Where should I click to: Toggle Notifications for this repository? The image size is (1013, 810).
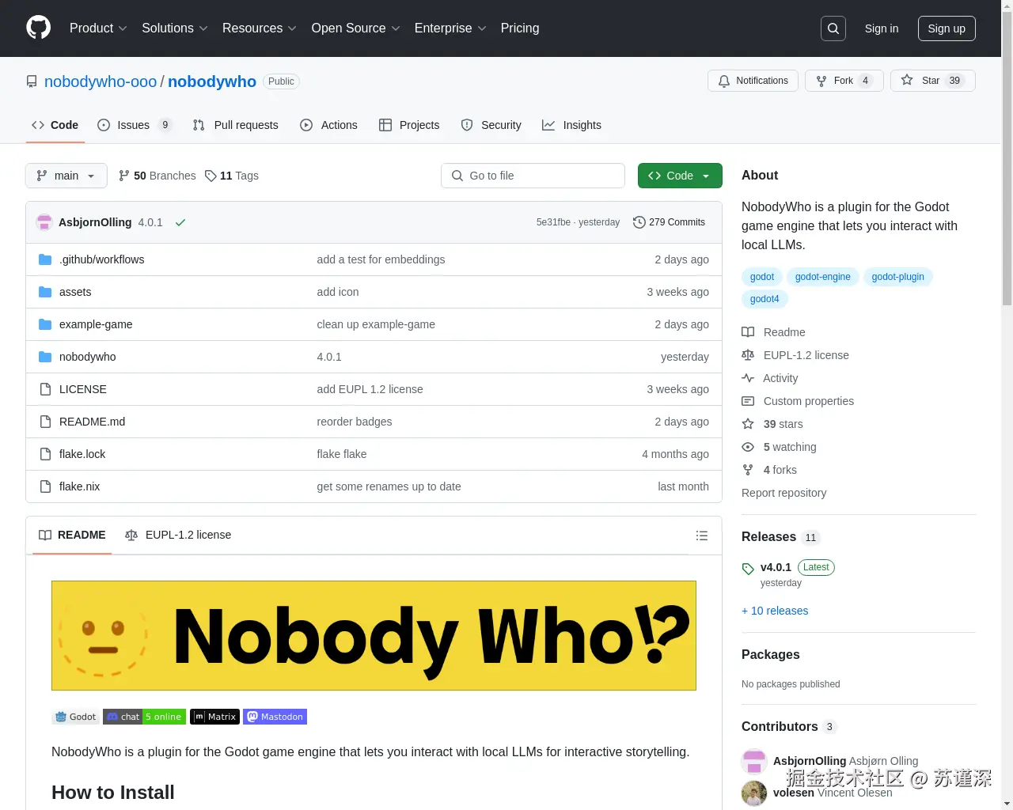(x=753, y=80)
